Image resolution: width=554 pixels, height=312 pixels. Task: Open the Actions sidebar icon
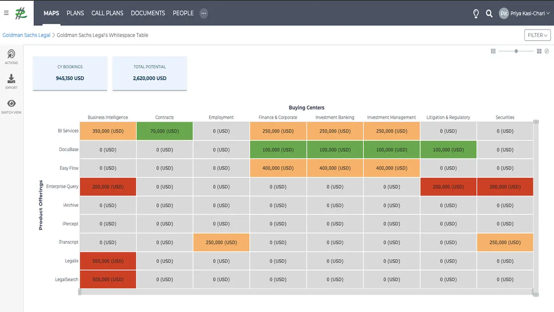coord(12,55)
